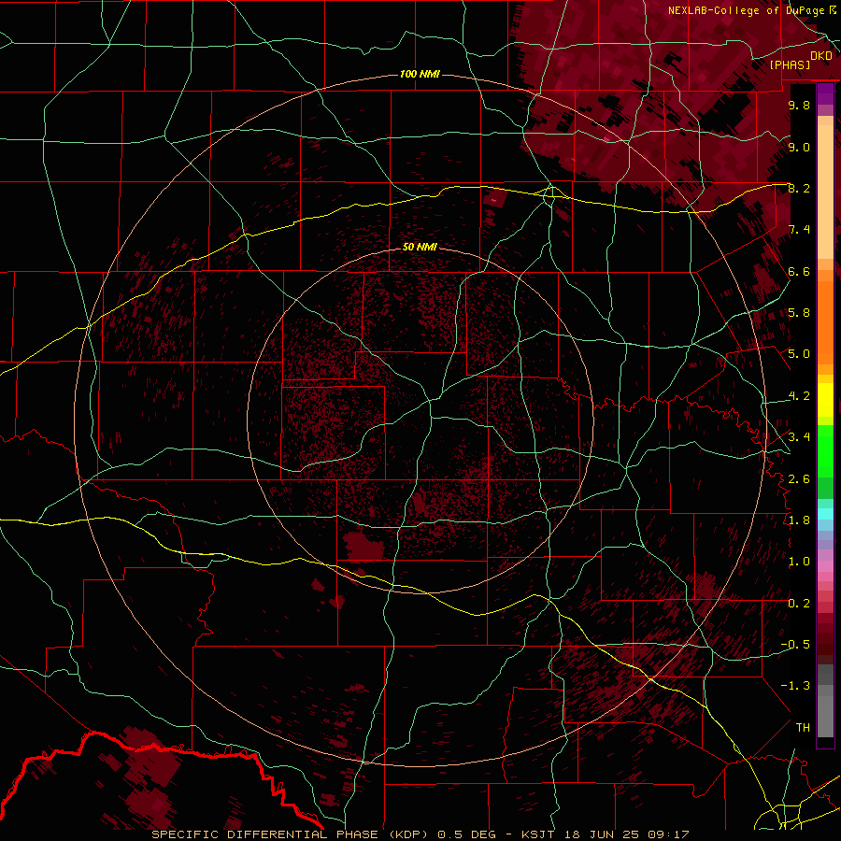
Task: Click the 2.6 value on the scale
Action: tap(799, 479)
